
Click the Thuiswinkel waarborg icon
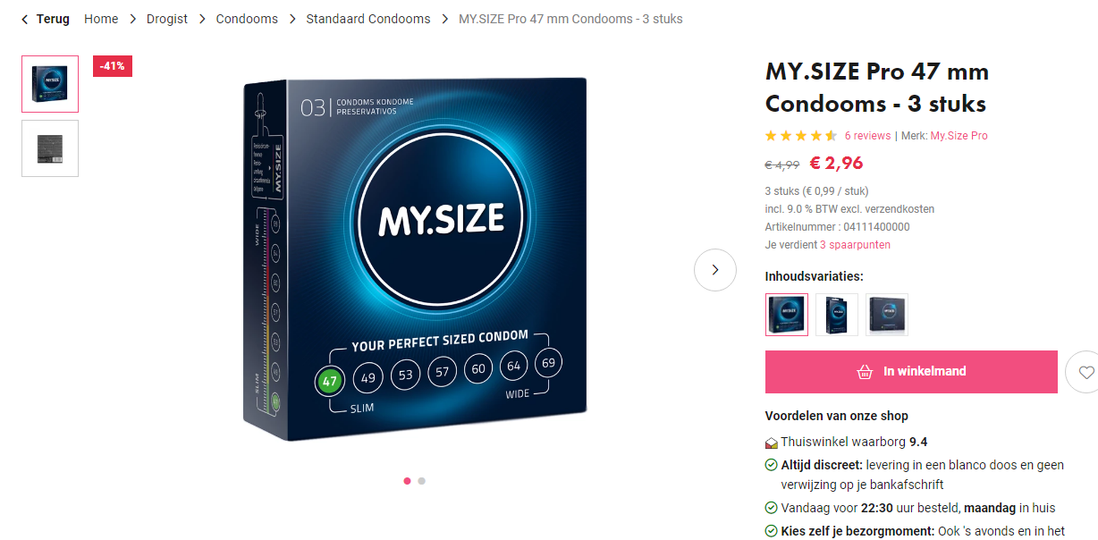click(771, 443)
